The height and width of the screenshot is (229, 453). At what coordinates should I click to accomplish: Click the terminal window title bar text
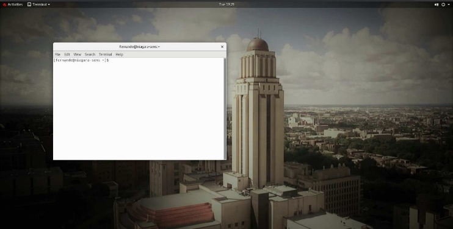click(140, 47)
